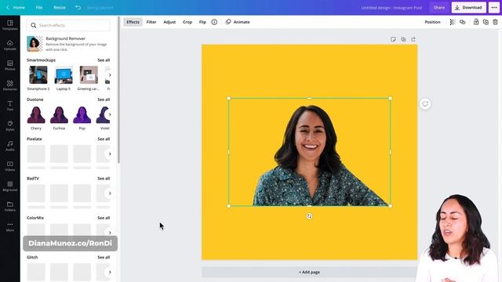Viewport: 502px width, 282px height.
Task: Open the Templates sidebar panel
Action: coord(10,25)
